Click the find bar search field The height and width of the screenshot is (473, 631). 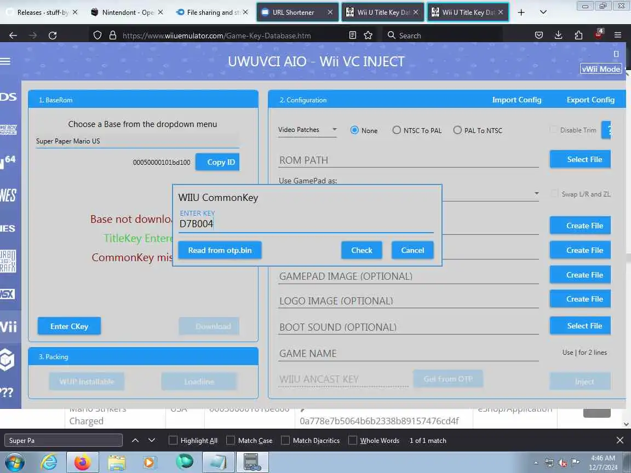coord(64,440)
